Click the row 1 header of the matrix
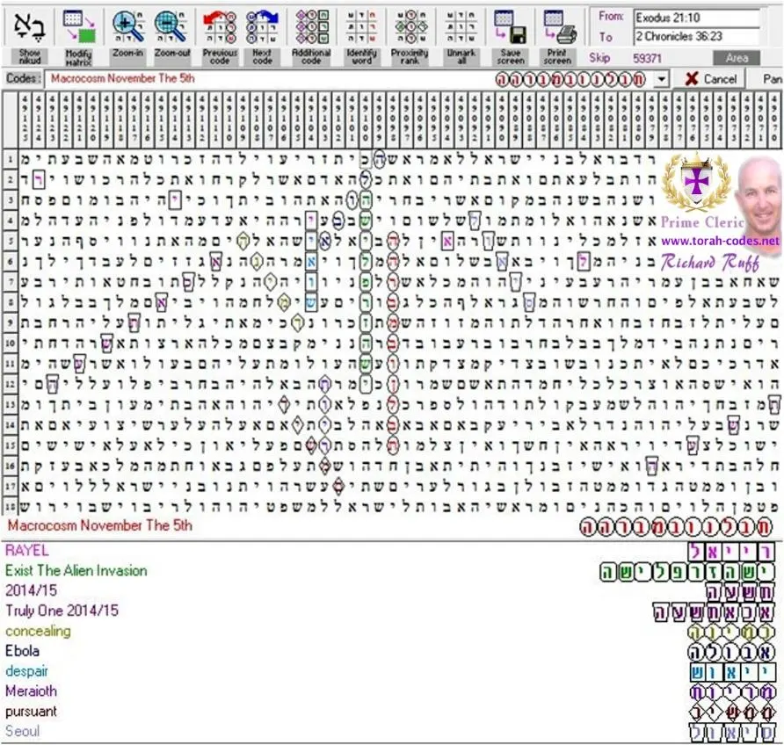 coord(10,159)
